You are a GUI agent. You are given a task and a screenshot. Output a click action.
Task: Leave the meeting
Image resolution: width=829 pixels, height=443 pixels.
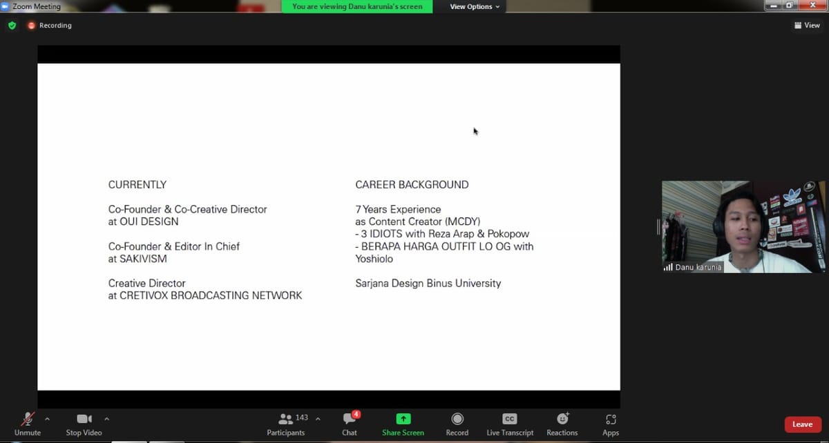pos(802,424)
